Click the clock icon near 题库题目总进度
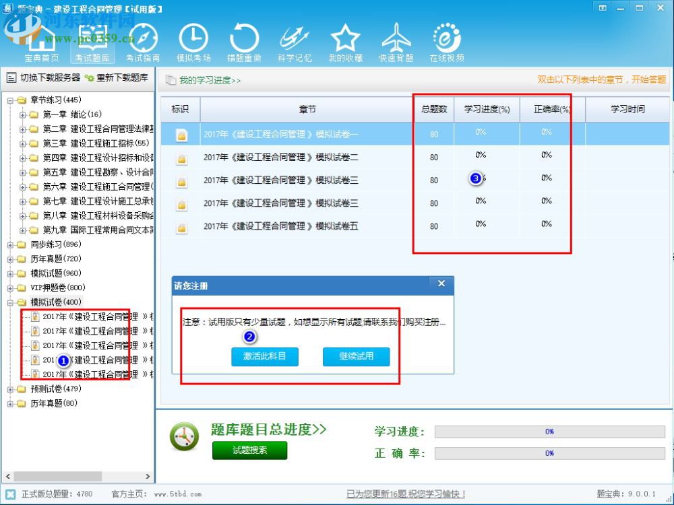Viewport: 674px width, 505px height. (x=183, y=436)
